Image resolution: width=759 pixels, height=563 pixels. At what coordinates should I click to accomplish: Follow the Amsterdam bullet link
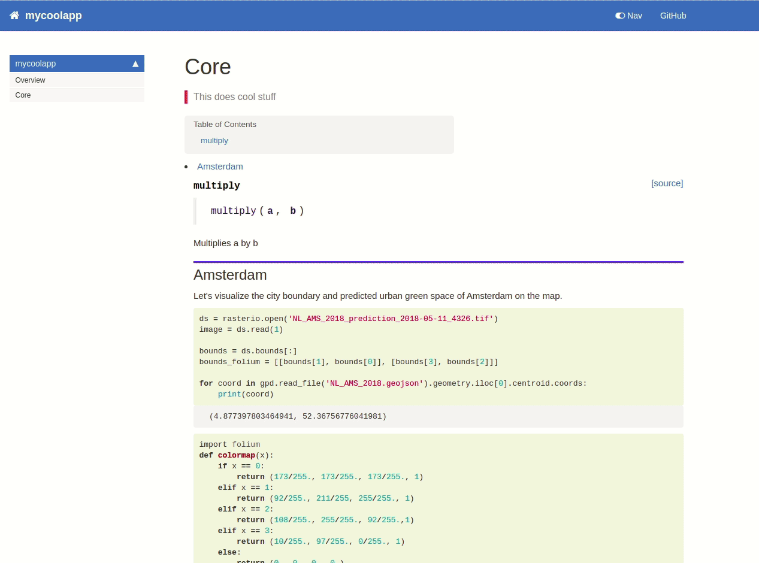tap(220, 167)
